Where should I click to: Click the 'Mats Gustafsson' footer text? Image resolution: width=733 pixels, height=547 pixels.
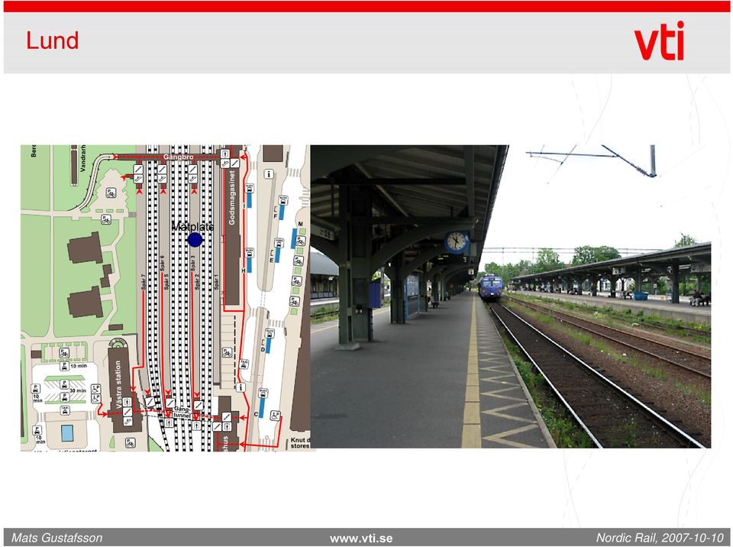coord(57,538)
